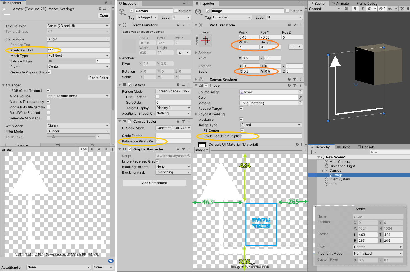The height and width of the screenshot is (272, 410).
Task: Toggle scene lighting bulb icon
Action: pyautogui.click(x=355, y=9)
